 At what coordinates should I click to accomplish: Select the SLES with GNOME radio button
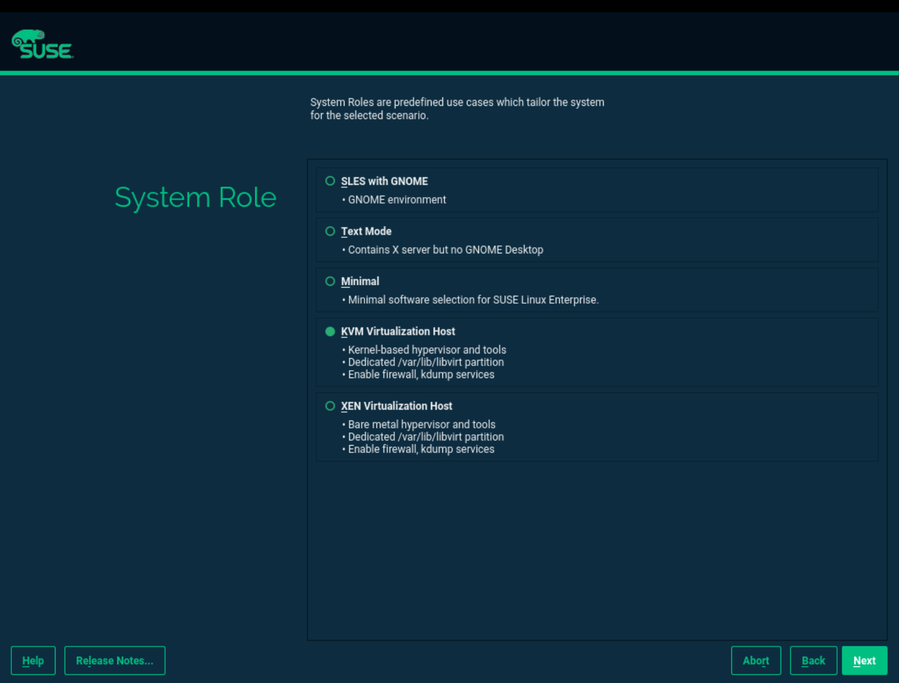(x=330, y=181)
